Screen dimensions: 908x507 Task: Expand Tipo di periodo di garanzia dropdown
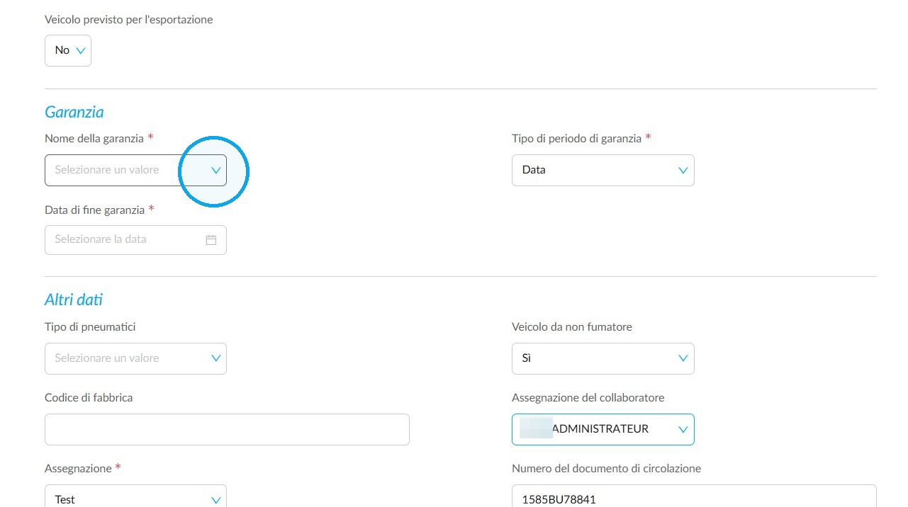[x=602, y=170]
